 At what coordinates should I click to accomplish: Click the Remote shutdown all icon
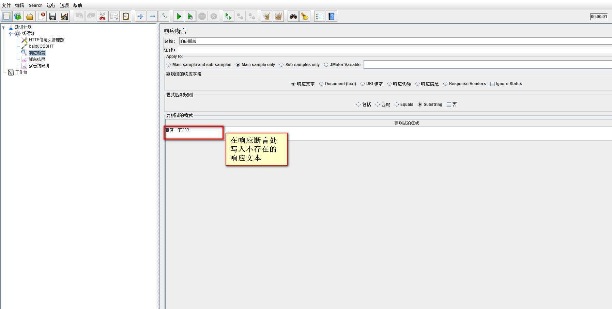point(252,16)
